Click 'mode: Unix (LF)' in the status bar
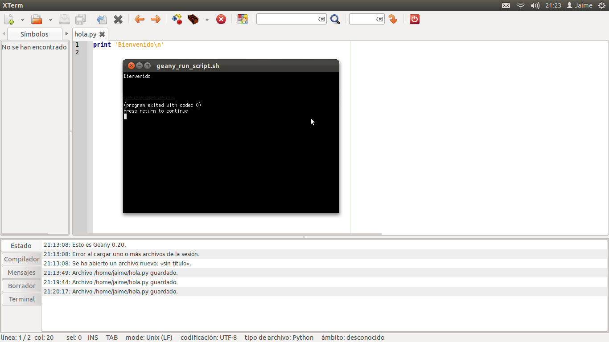The image size is (609, 342). 149,338
